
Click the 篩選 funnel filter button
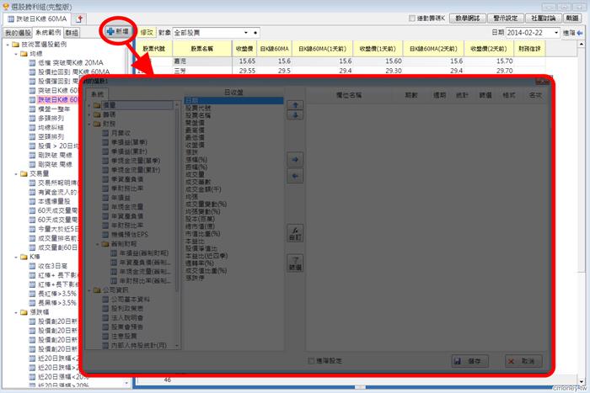click(x=295, y=263)
